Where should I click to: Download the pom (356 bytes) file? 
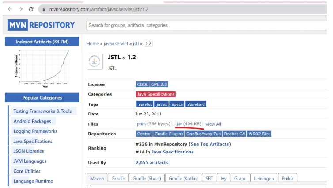coord(154,124)
